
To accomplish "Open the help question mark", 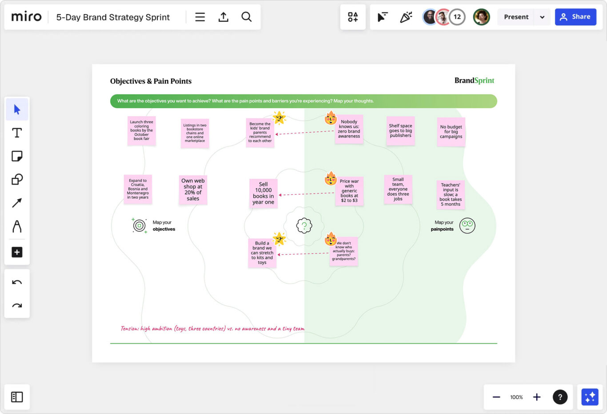I will pyautogui.click(x=560, y=397).
